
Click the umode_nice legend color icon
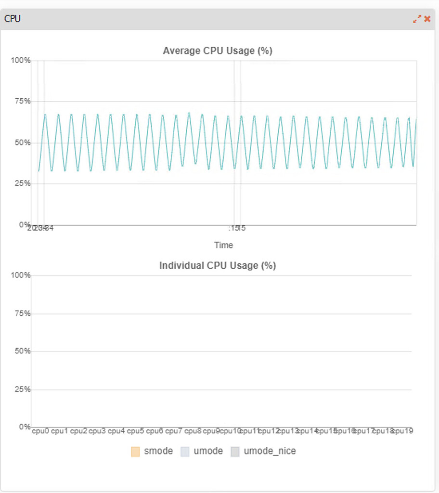235,452
